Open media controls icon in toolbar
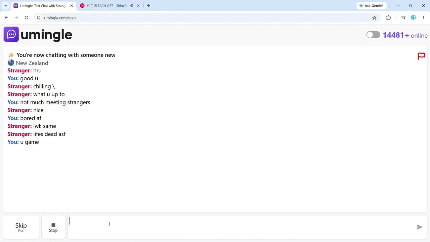 coord(403,18)
